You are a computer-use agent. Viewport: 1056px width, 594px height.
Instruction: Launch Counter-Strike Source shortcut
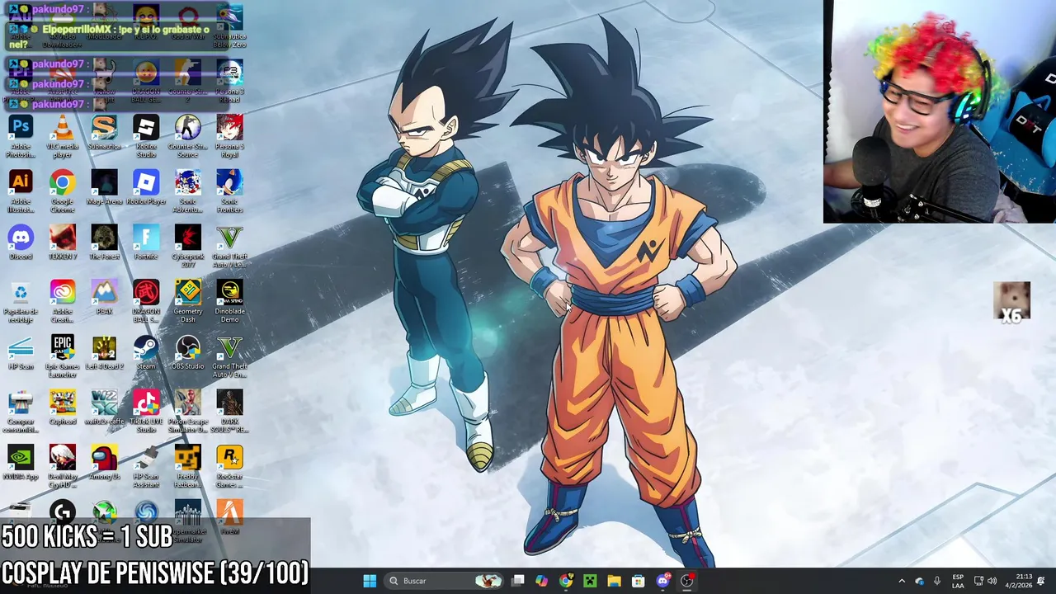click(187, 137)
